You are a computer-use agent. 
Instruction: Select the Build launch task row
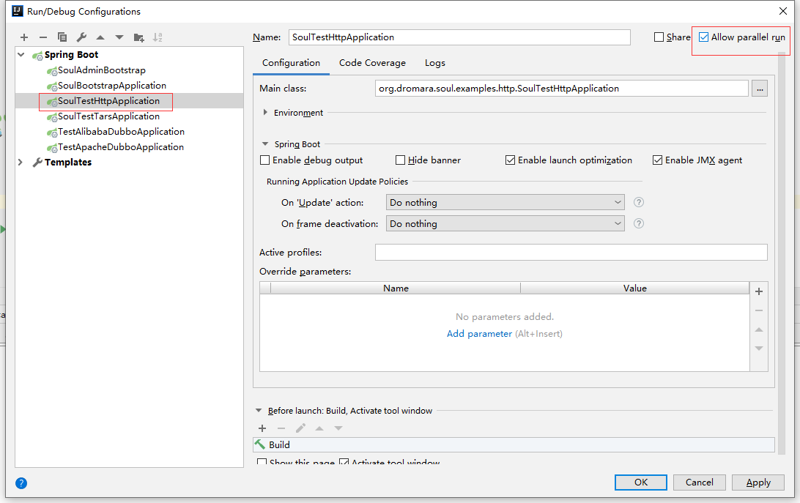point(514,444)
